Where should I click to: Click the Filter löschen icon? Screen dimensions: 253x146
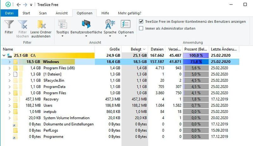click(22, 24)
